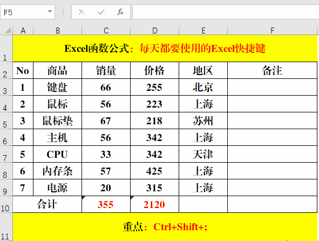319x241 pixels.
Task: Select row 11 header
Action: point(6,227)
